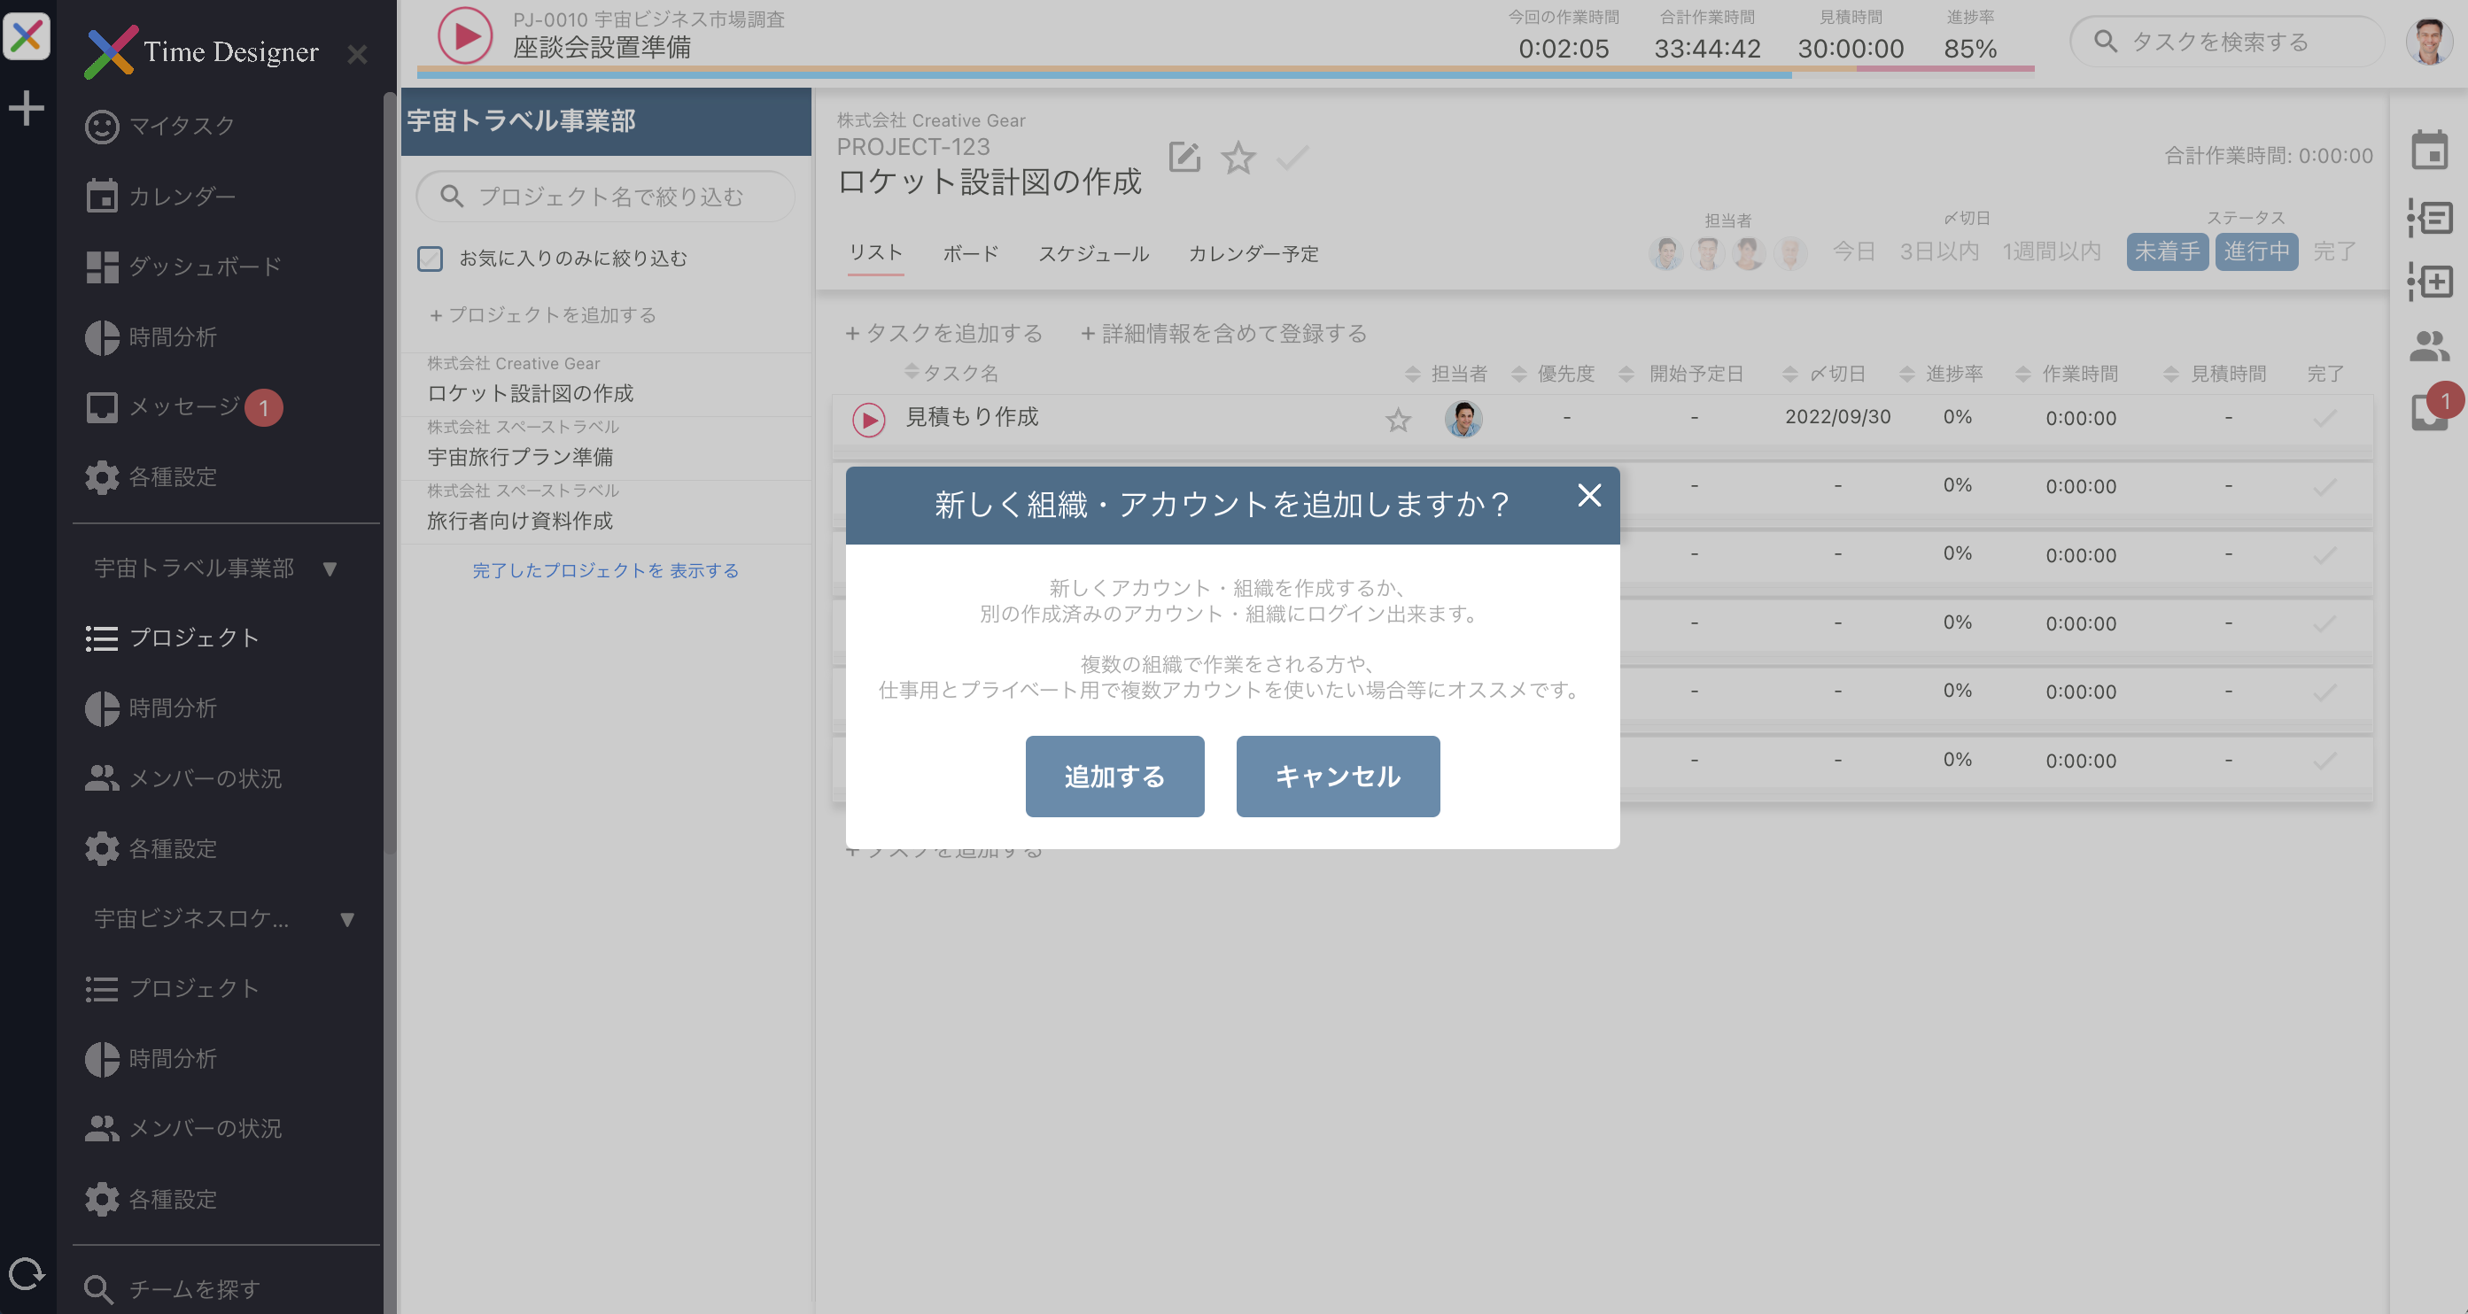Open the ダッシュボード panel
The width and height of the screenshot is (2468, 1314).
(202, 267)
